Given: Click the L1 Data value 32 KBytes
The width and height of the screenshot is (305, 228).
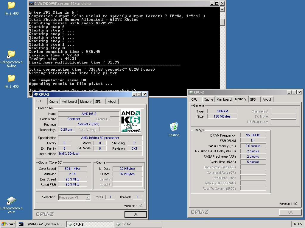Looking at the screenshot, I should point(127,169).
